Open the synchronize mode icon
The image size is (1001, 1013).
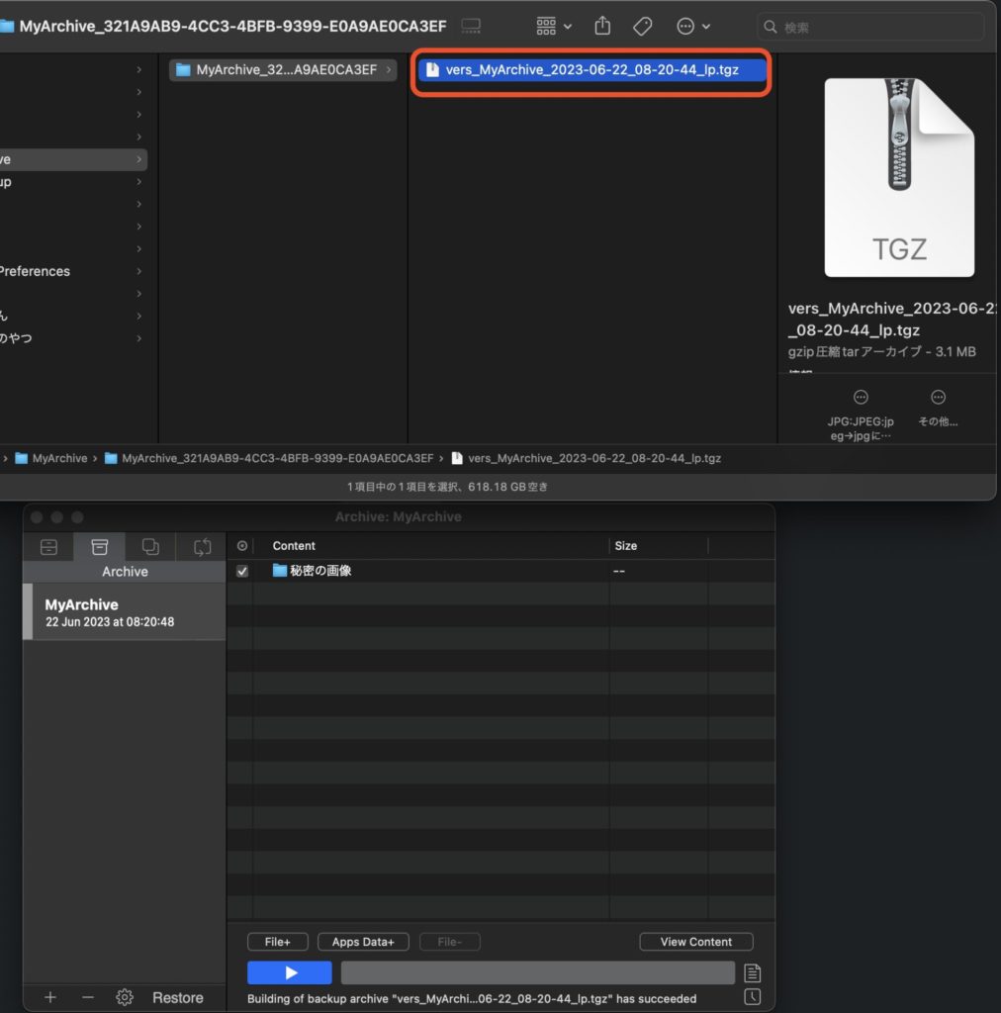click(x=201, y=546)
